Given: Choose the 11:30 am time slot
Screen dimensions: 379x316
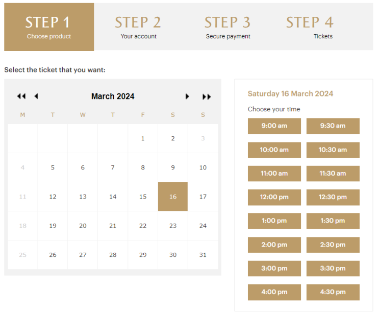Looking at the screenshot, I should tap(333, 174).
